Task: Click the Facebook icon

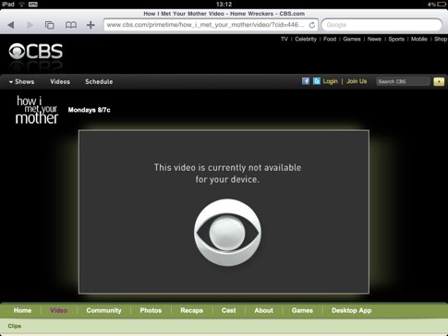Action: coord(306,81)
